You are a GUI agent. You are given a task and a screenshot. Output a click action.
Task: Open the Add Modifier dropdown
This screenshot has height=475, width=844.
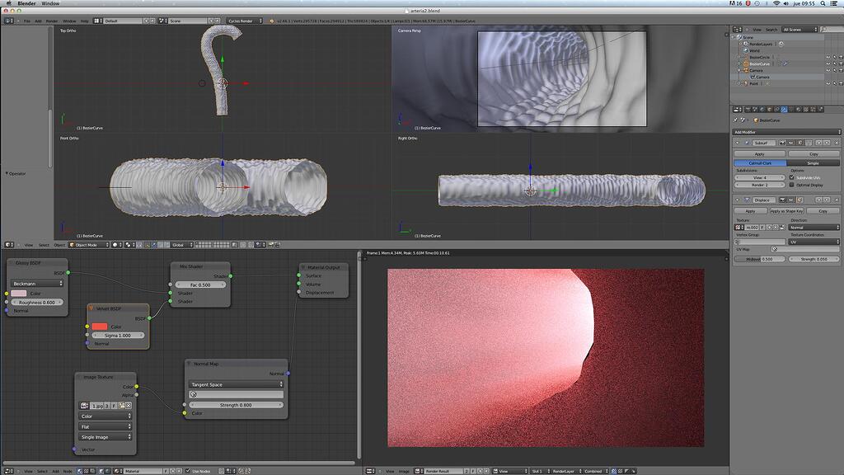pos(786,132)
